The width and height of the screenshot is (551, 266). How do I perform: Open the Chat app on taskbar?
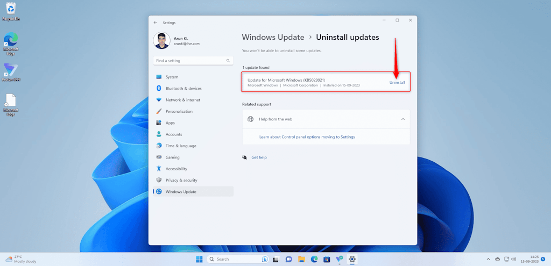[289, 260]
